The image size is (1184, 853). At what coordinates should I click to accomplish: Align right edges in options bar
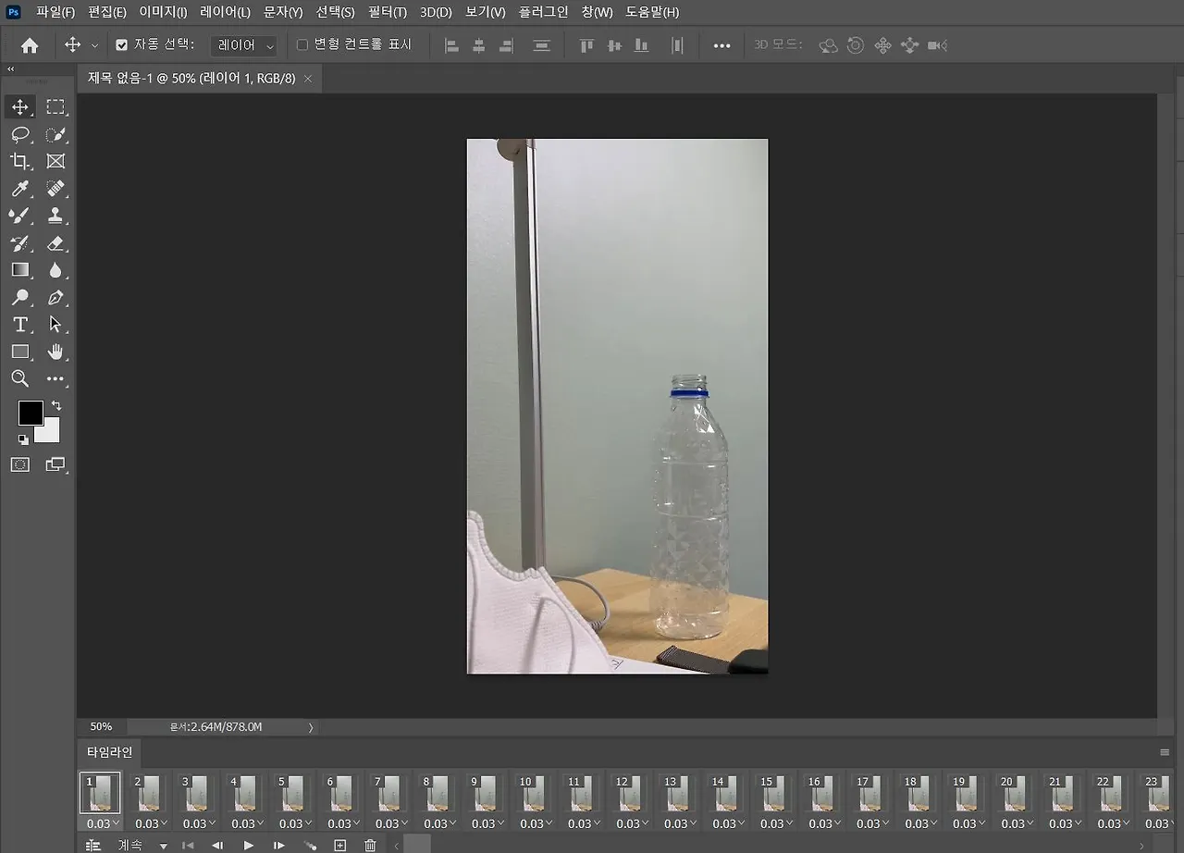(506, 45)
